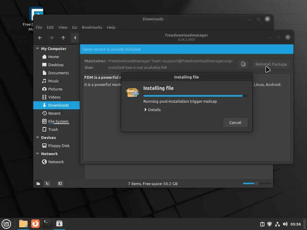This screenshot has width=307, height=230.
Task: Open the Edit menu
Action: pos(50,27)
